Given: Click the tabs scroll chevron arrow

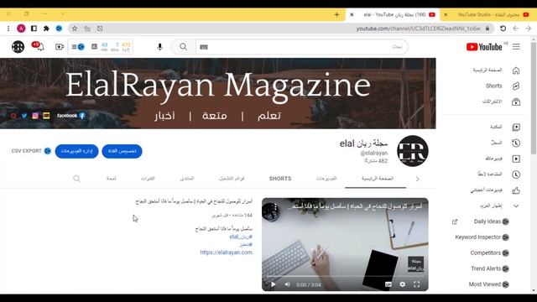Looking at the screenshot, I should (x=418, y=179).
